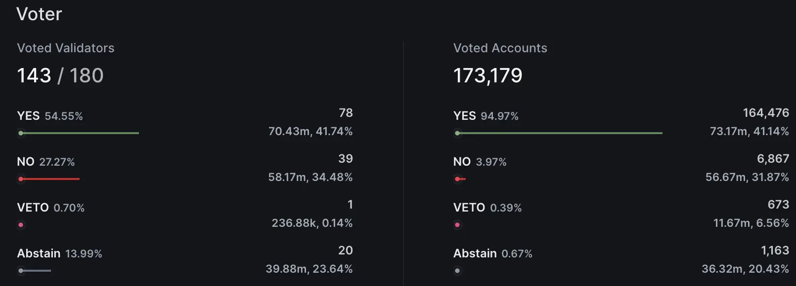Click the gray Abstain dot under Voted Validators
796x286 pixels.
click(x=21, y=271)
